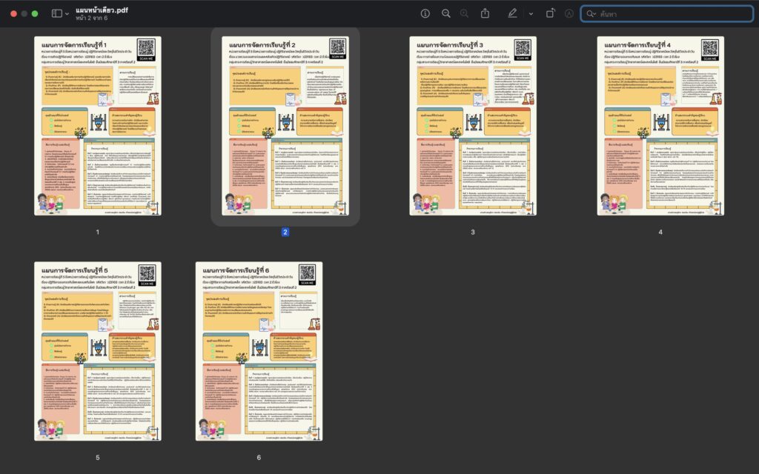Open the search options magnifier dropdown
This screenshot has height=474, width=759.
coord(591,13)
